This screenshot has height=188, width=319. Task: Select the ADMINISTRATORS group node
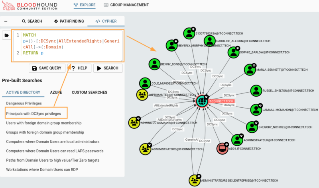(145, 149)
